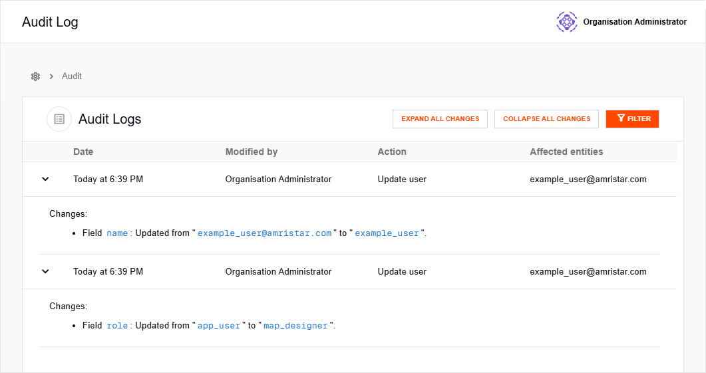Click new value 'example_user' in changes

(387, 233)
